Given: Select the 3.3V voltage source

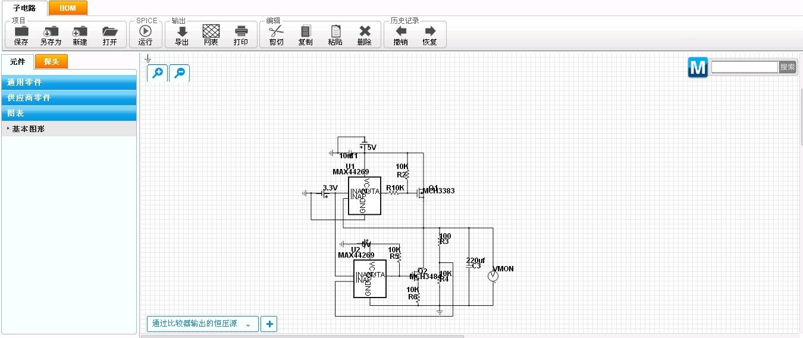Looking at the screenshot, I should (324, 193).
